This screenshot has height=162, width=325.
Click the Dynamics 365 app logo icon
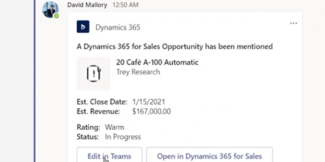[x=83, y=27]
